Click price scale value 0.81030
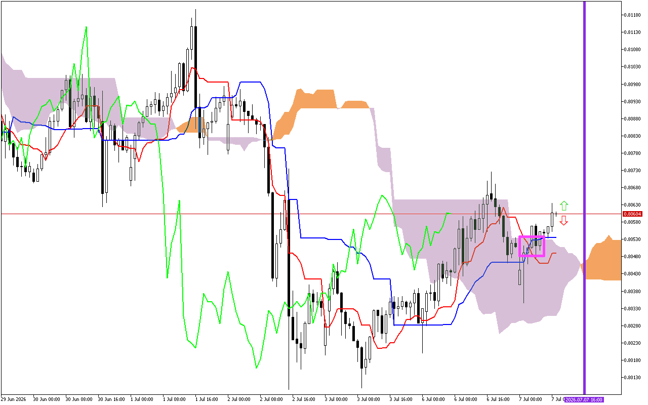 point(633,66)
